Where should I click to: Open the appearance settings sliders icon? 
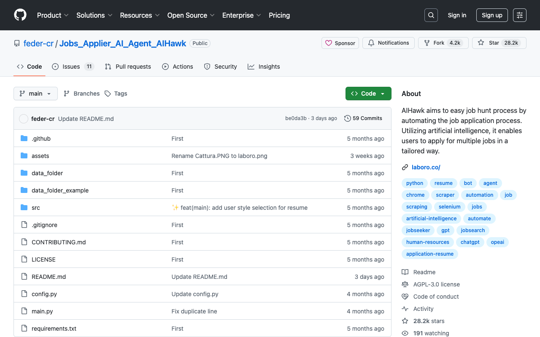(520, 15)
